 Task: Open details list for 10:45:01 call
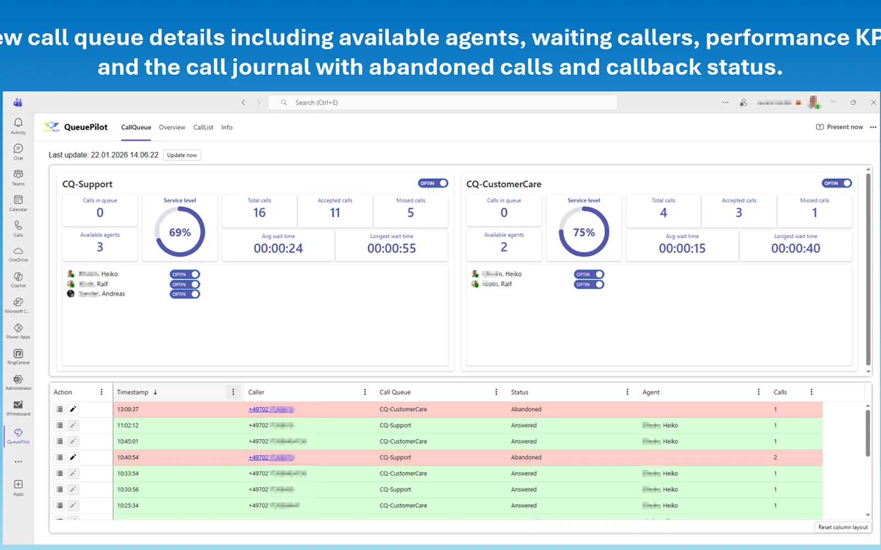(60, 441)
